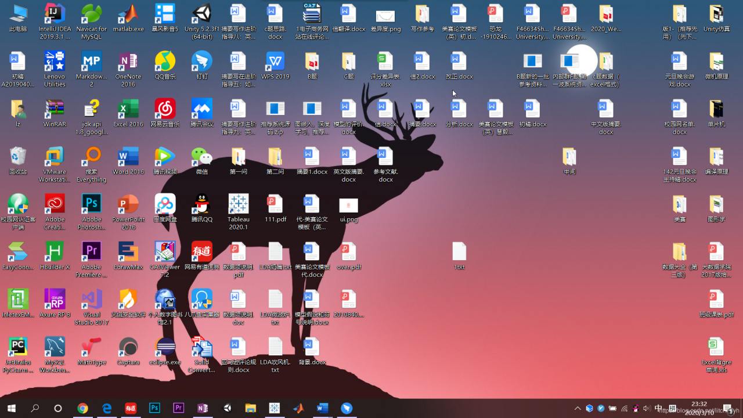Select 参考文献.docx document

point(385,164)
